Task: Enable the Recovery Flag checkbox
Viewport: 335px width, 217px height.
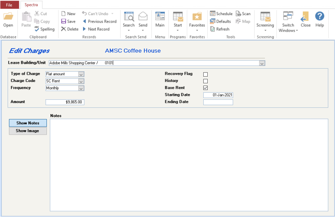Action: tap(205, 74)
